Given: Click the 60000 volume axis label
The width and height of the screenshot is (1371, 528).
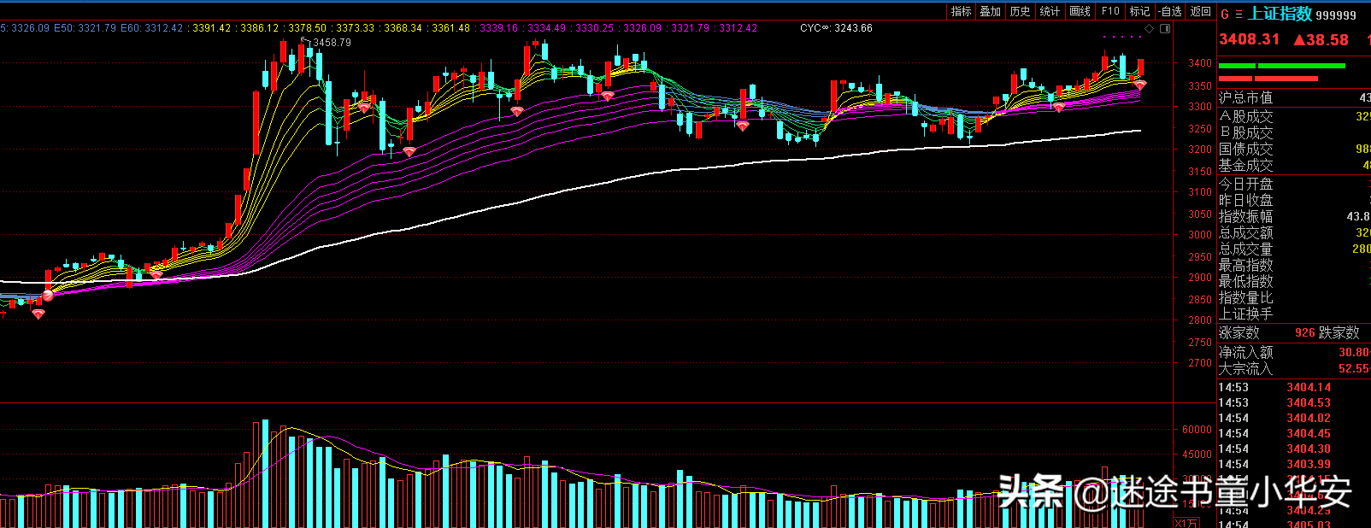Looking at the screenshot, I should tap(1197, 430).
